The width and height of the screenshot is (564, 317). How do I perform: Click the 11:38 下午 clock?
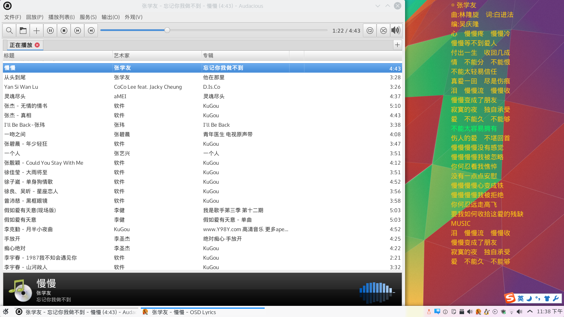pos(549,312)
